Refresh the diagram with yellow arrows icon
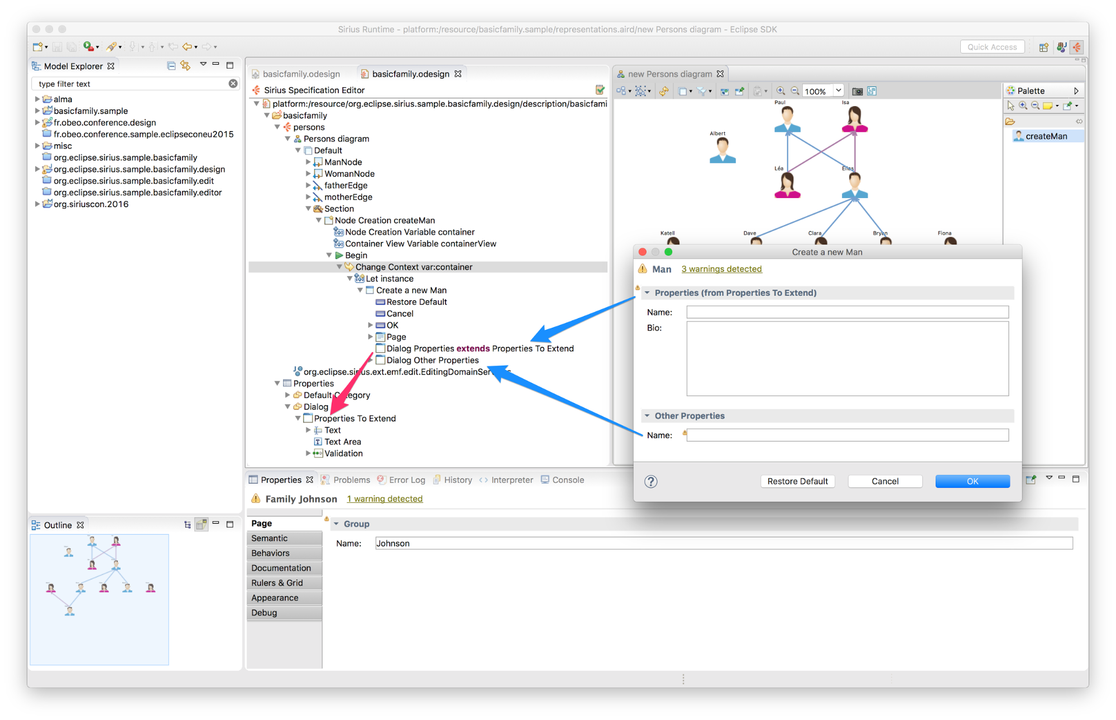This screenshot has height=720, width=1116. click(664, 91)
